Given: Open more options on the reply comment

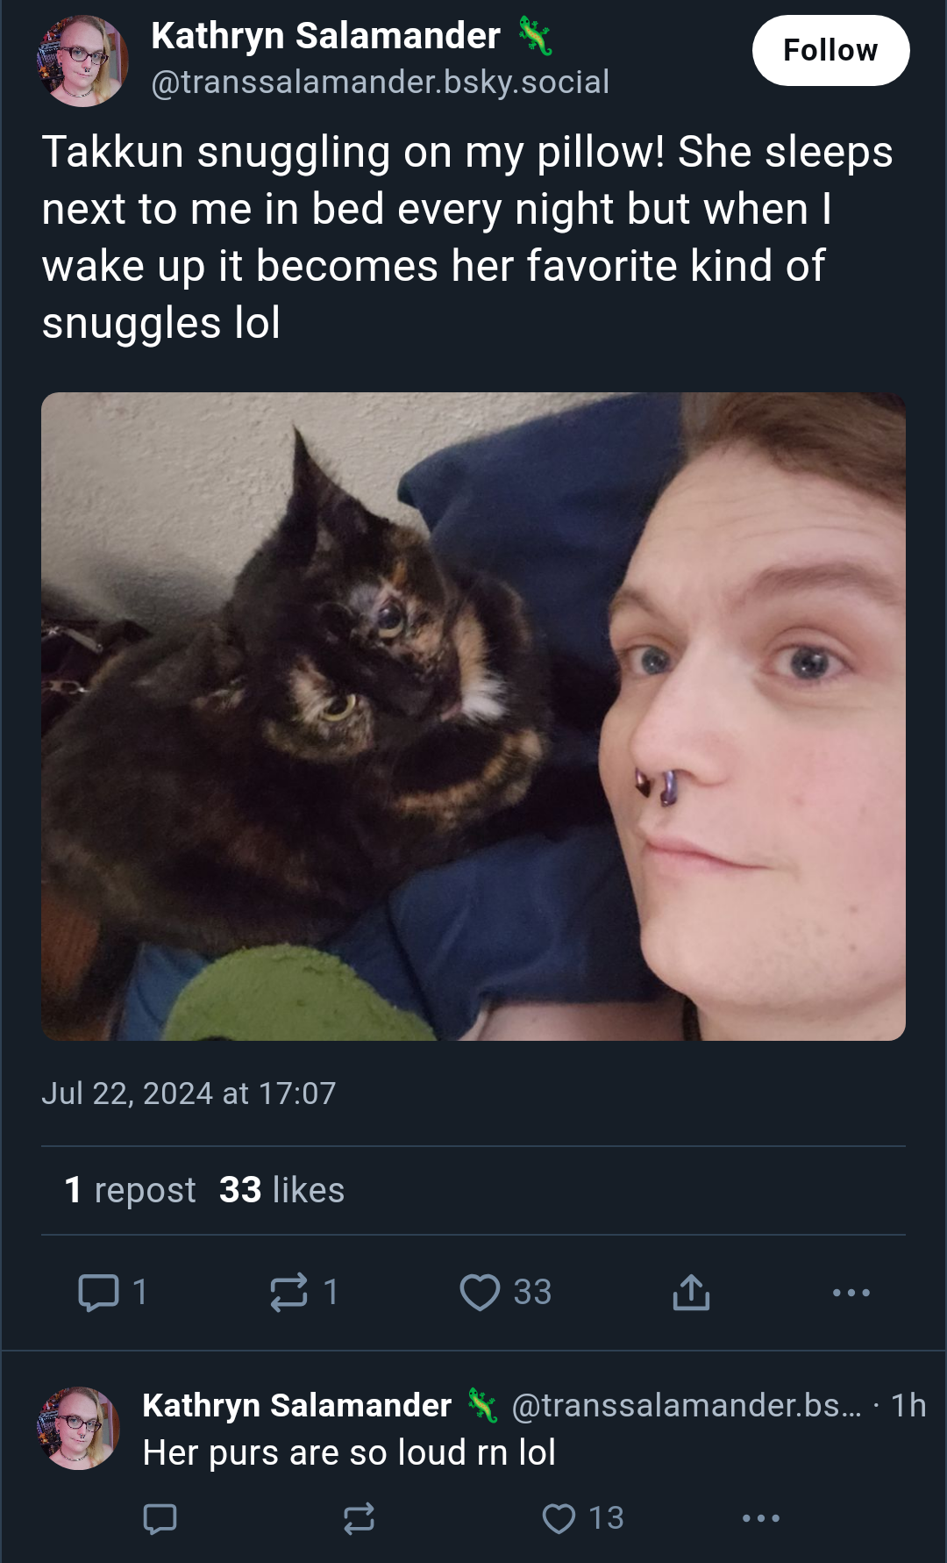Looking at the screenshot, I should [760, 1518].
